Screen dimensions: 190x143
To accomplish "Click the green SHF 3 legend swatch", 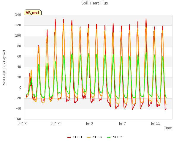I will [x=109, y=137].
